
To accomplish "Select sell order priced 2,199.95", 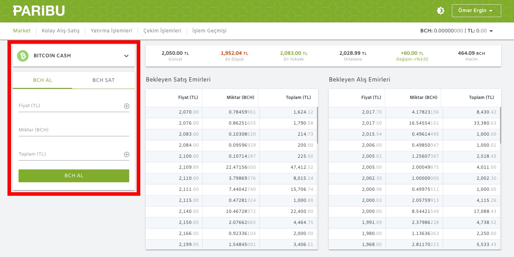I will pyautogui.click(x=231, y=245).
